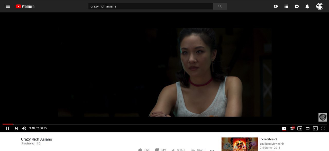
Task: Go to YouTube Premium home logo
Action: click(x=25, y=6)
